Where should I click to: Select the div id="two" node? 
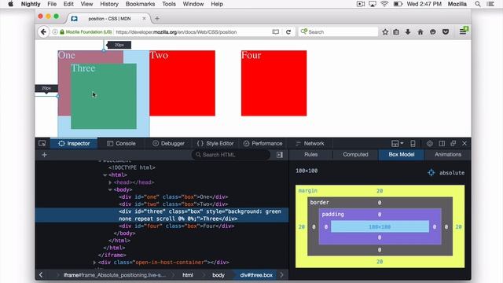(x=174, y=204)
